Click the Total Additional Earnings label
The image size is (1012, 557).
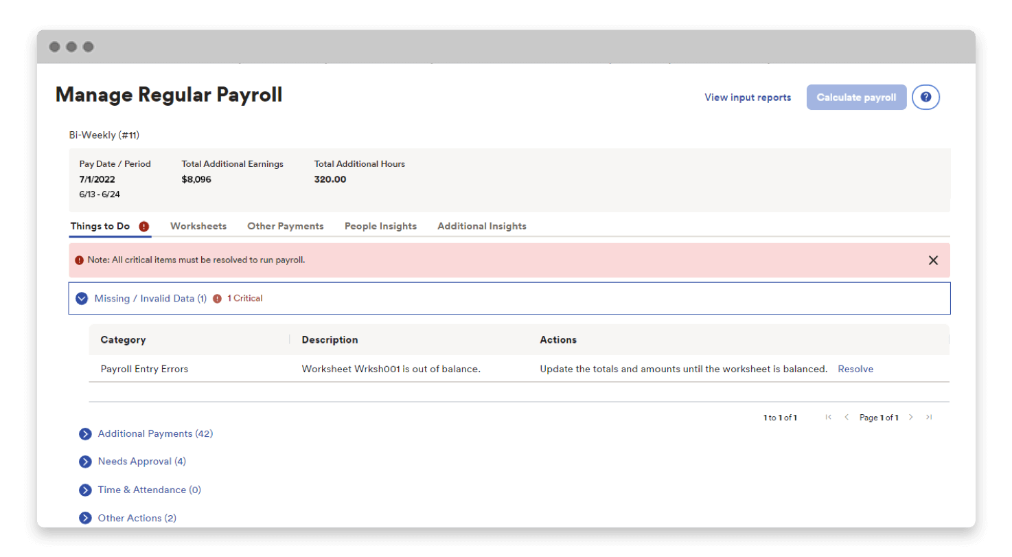[232, 164]
